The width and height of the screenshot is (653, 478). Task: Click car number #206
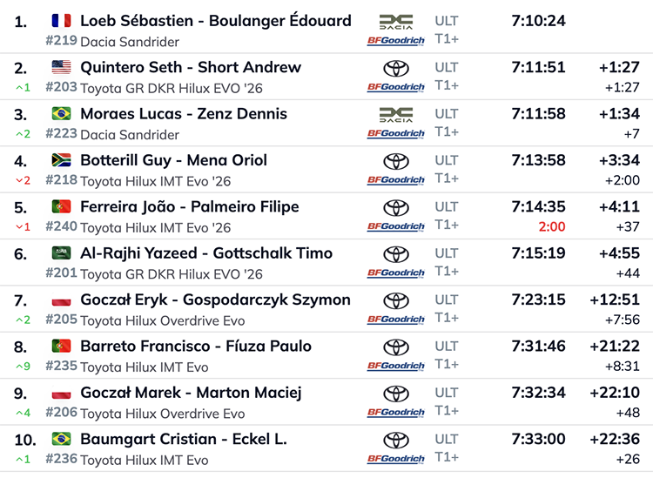tap(60, 414)
